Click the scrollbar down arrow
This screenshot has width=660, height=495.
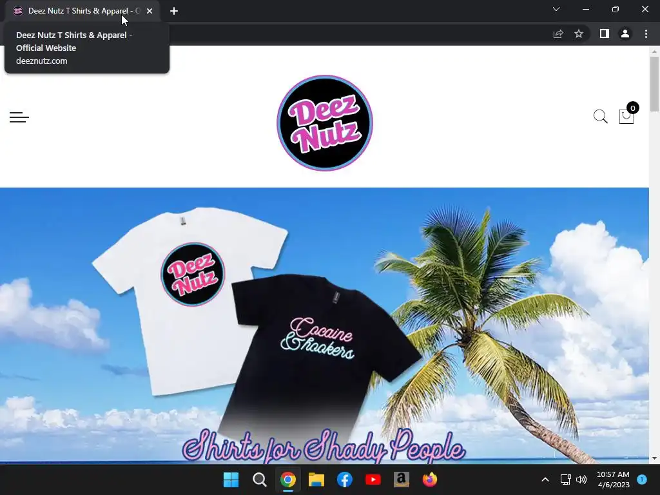[x=654, y=458]
